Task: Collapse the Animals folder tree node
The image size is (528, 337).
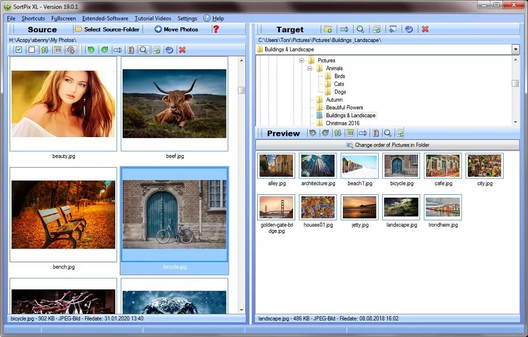Action: [x=311, y=69]
